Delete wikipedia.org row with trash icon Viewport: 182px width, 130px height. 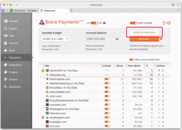tap(163, 75)
